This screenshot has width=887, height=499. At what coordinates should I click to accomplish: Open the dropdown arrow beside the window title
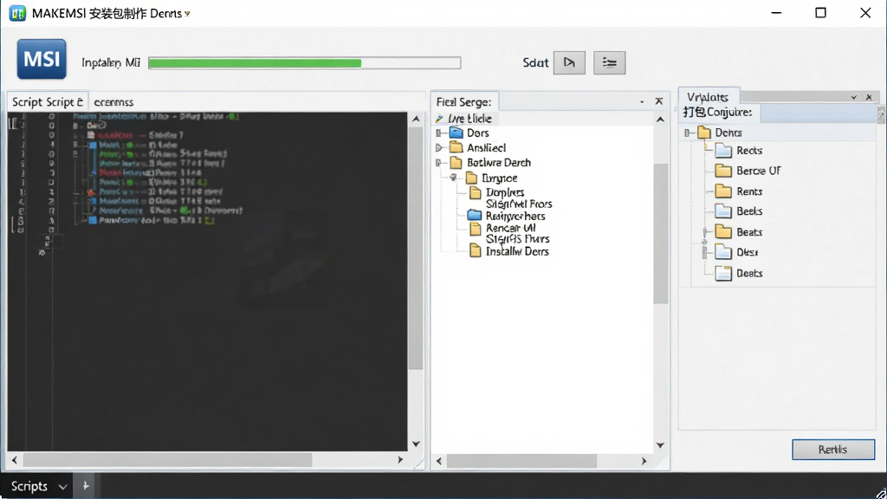click(187, 14)
